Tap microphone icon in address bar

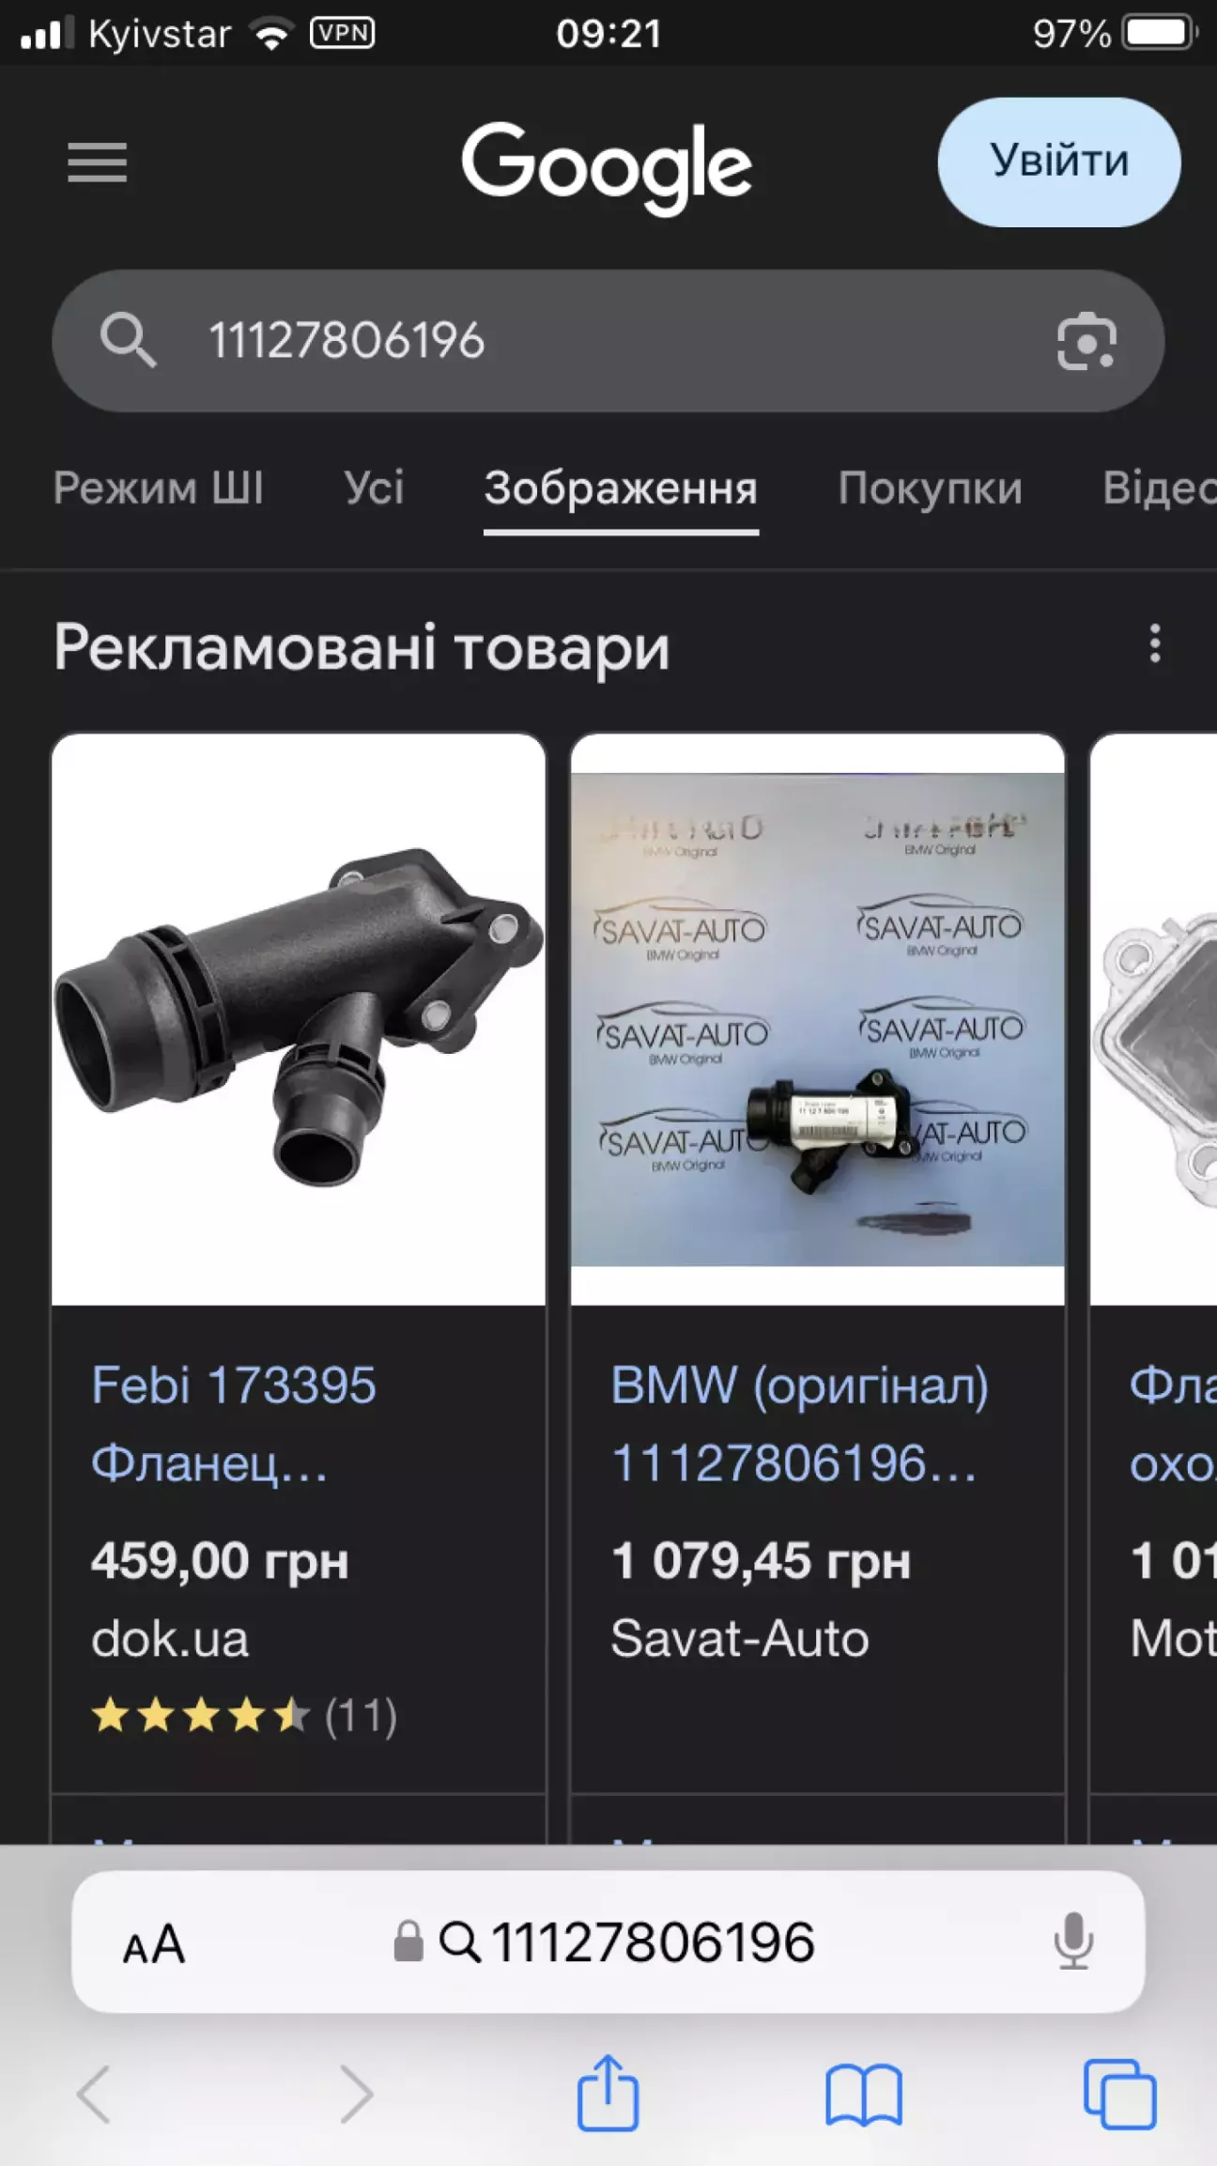1073,1942
